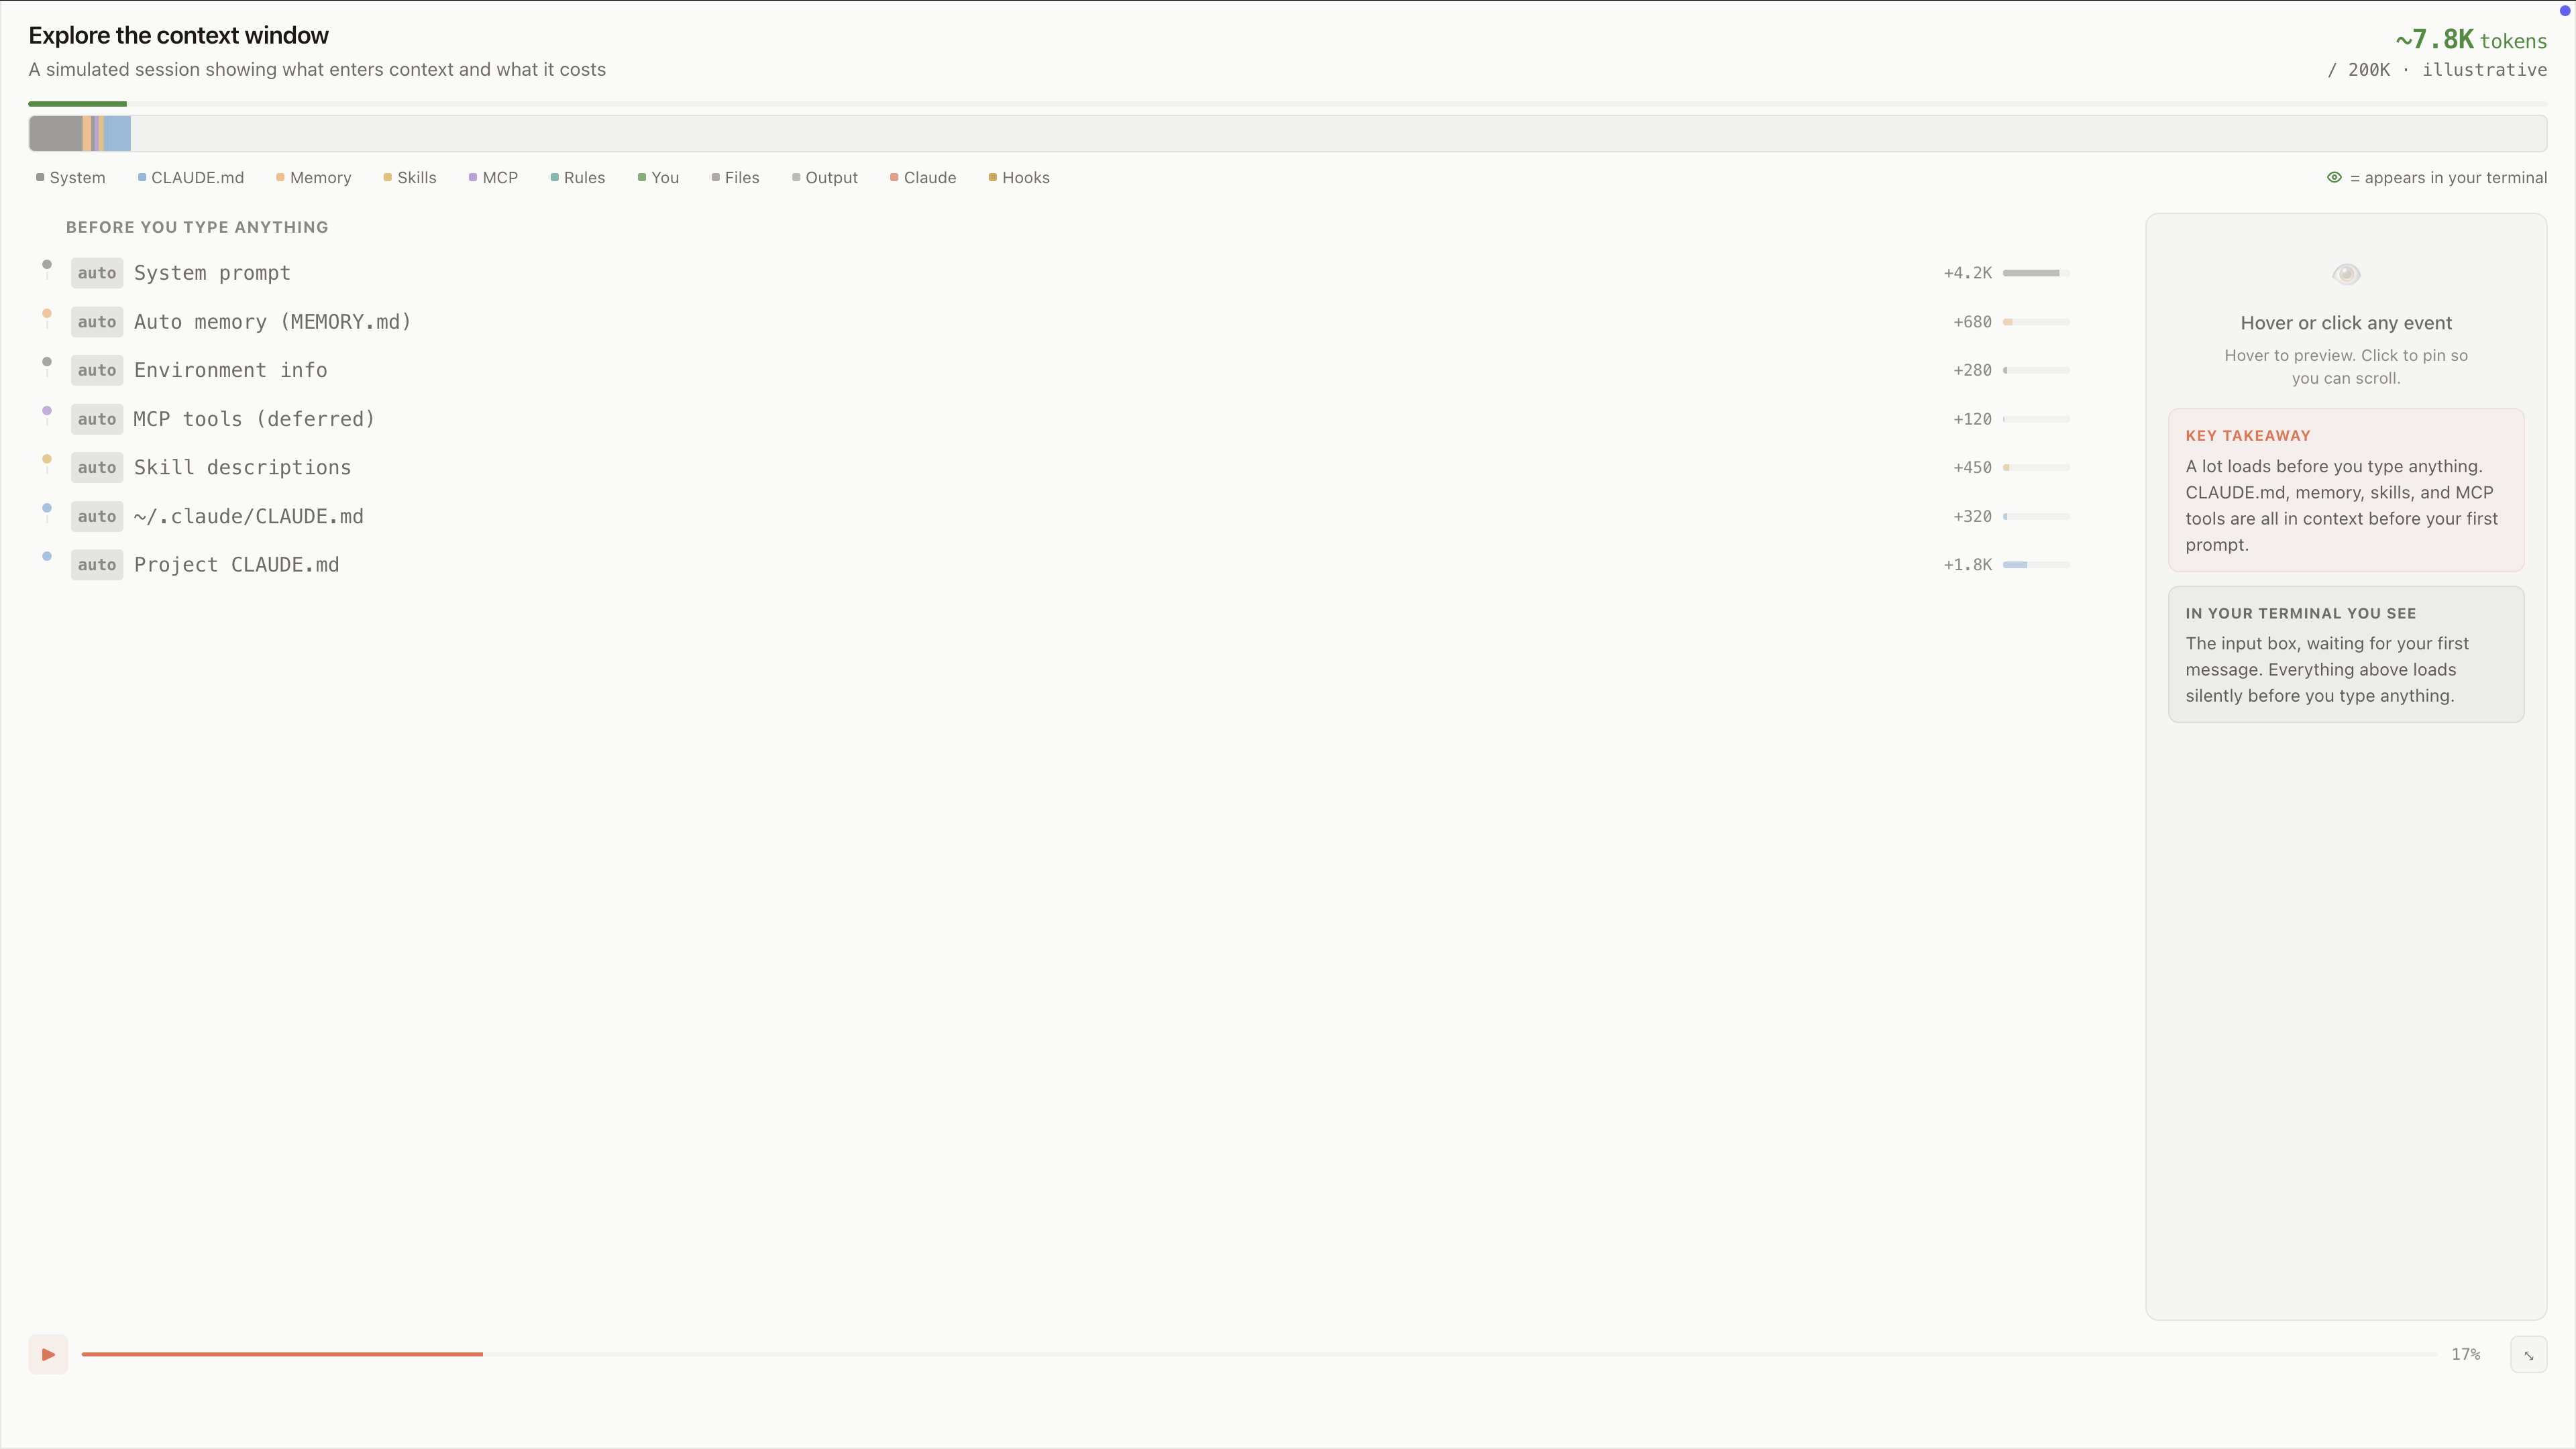Click the play button to start simulation
Viewport: 2576px width, 1449px height.
[48, 1354]
